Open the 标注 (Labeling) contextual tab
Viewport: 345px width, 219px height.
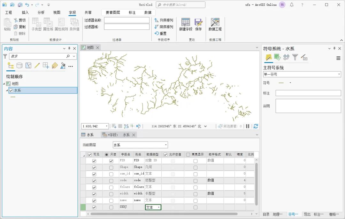[x=132, y=12]
